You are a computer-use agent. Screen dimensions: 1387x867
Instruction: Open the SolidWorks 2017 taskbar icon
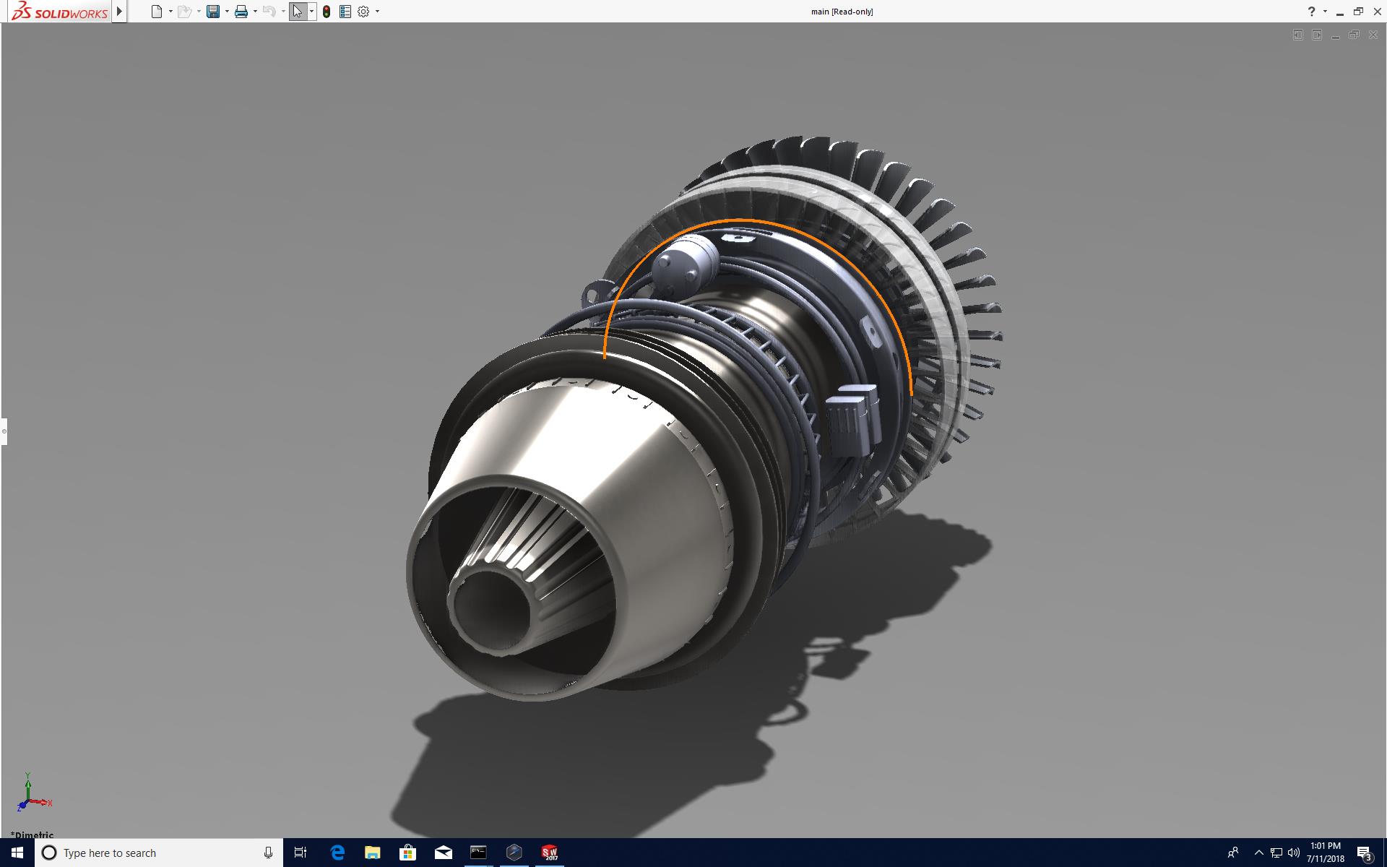(549, 853)
